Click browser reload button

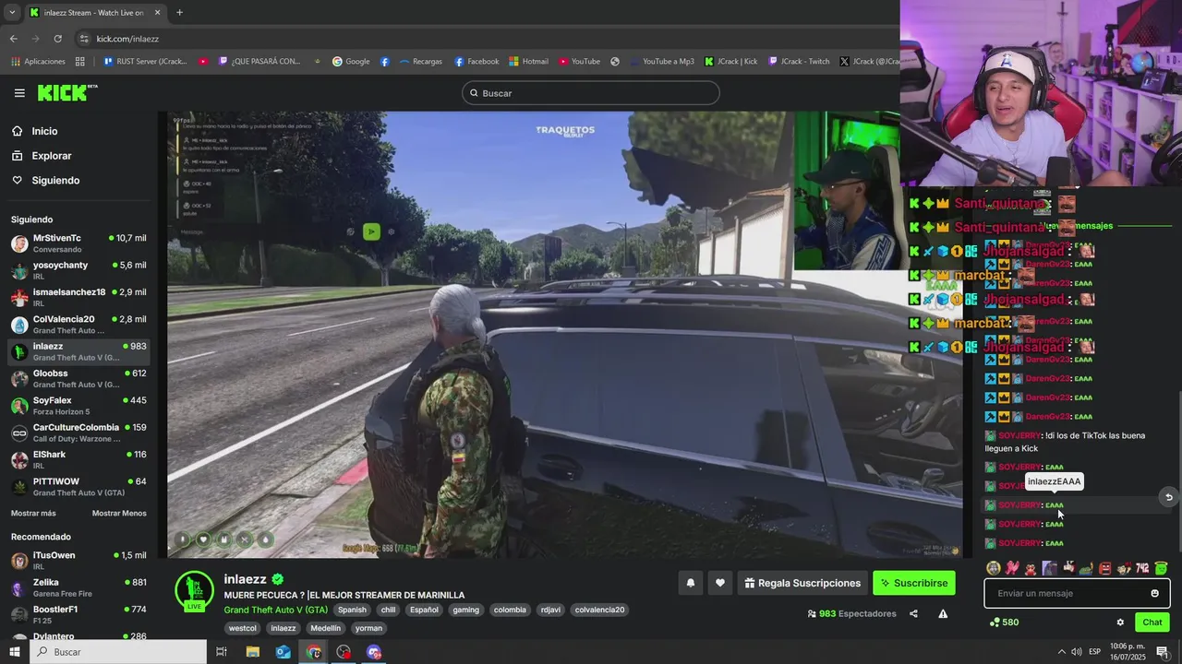point(57,39)
